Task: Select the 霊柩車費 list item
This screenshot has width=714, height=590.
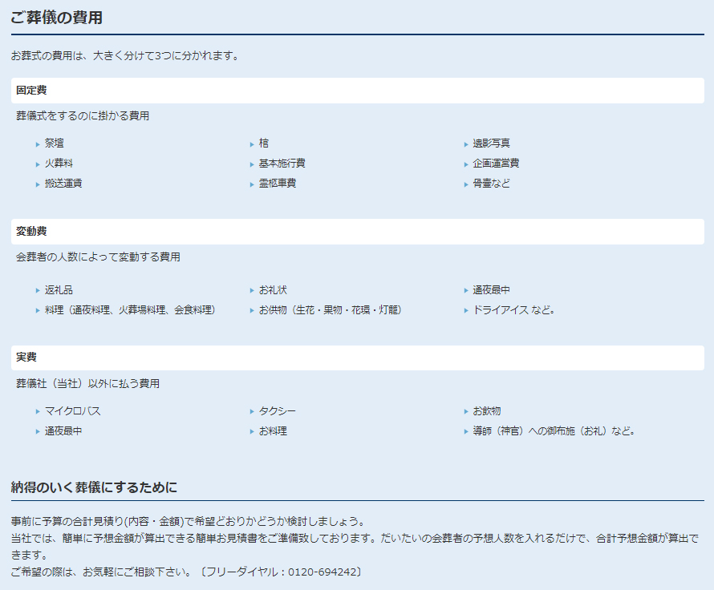Action: 277,184
